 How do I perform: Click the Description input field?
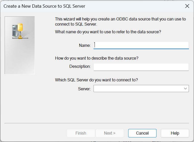click(x=141, y=67)
